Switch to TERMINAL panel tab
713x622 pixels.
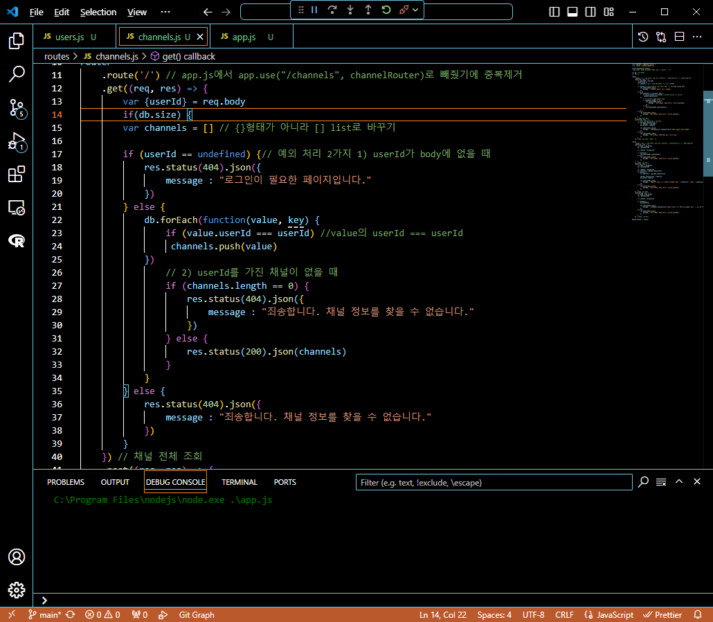[240, 482]
